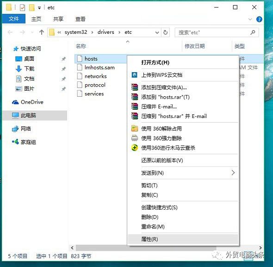Click the refresh icon in address bar

point(165,32)
